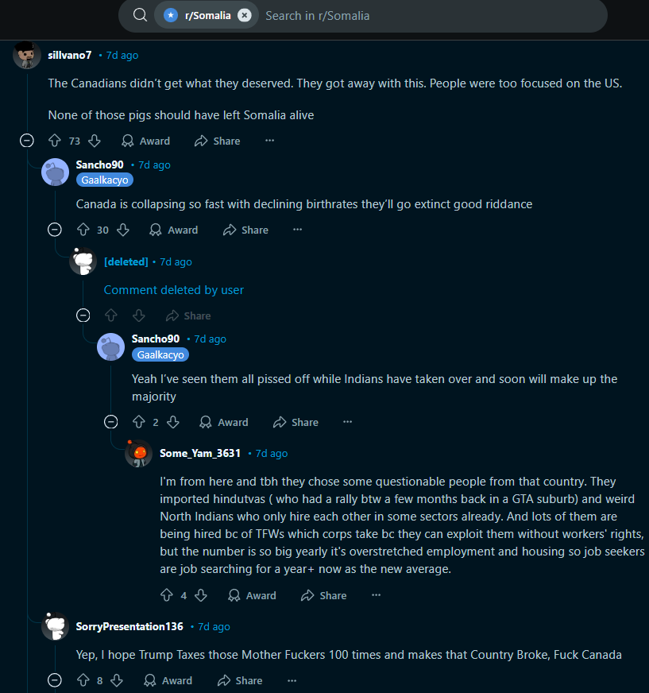Share Some_Yam_3631's comment
The width and height of the screenshot is (649, 693).
click(324, 595)
